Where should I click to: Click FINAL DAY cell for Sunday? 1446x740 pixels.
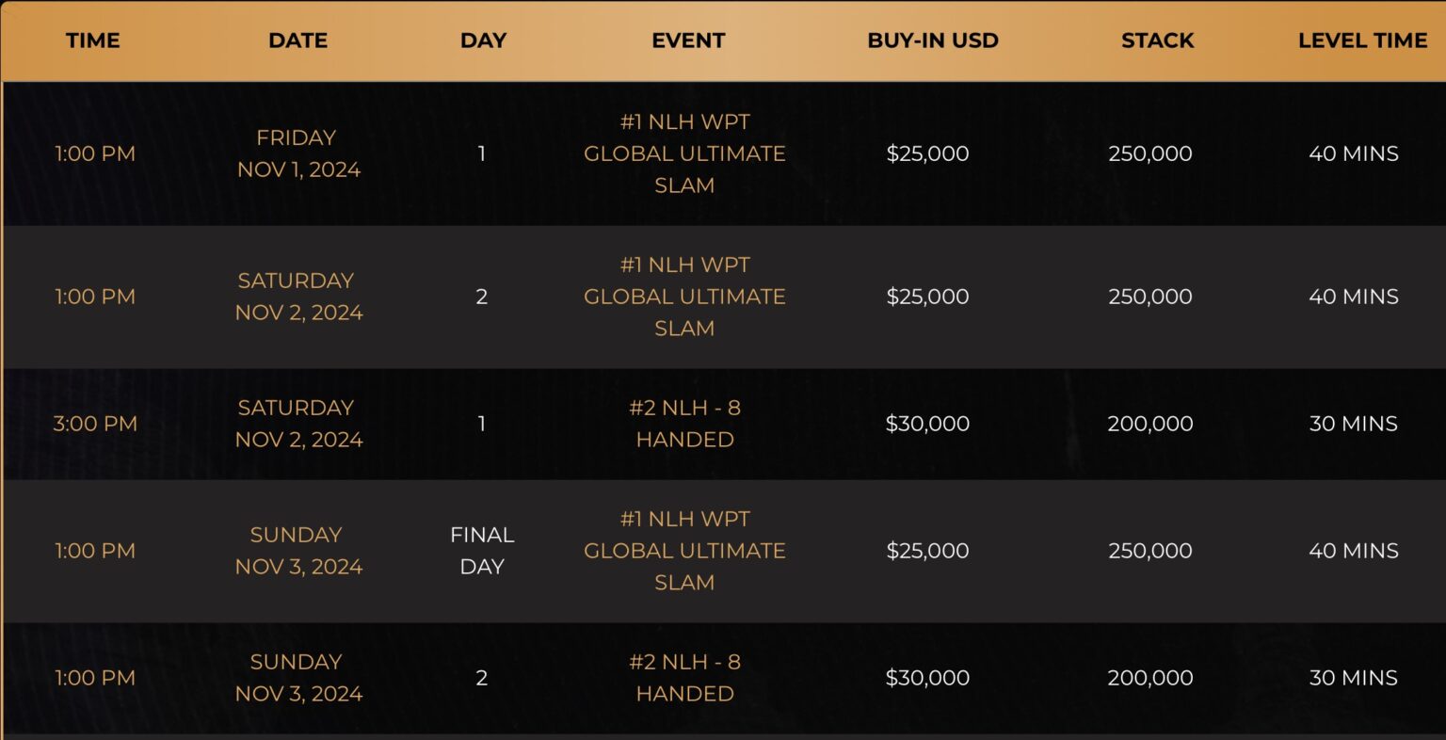tap(482, 551)
